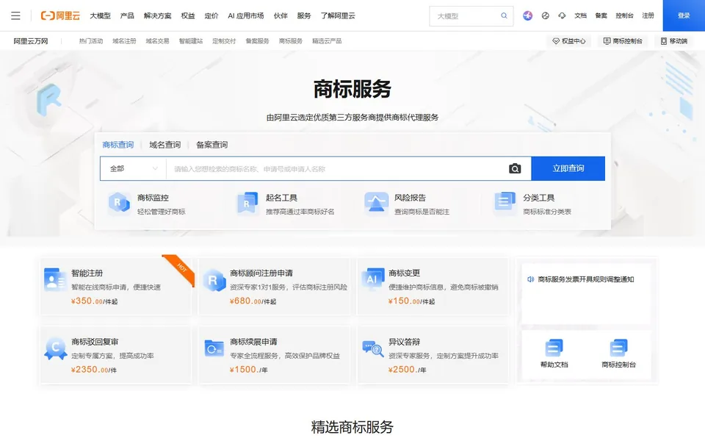Click the 商标控制台 button in the sub-navigation
Screen dimensions: 705x441
[623, 41]
